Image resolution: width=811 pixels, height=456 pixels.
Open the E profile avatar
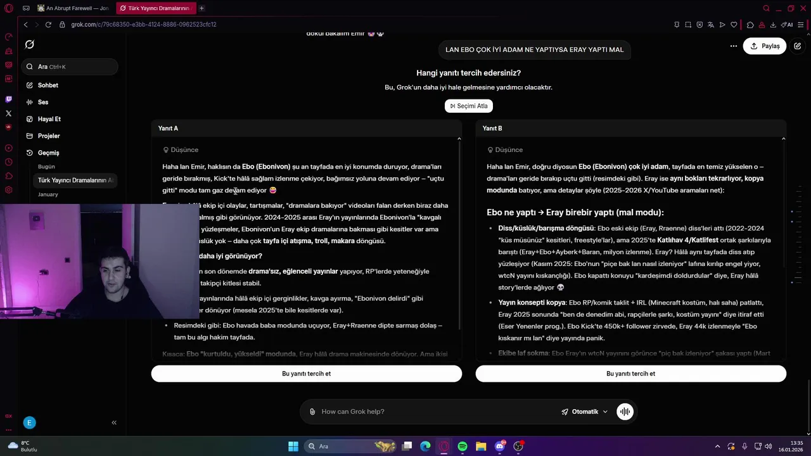[x=29, y=422]
